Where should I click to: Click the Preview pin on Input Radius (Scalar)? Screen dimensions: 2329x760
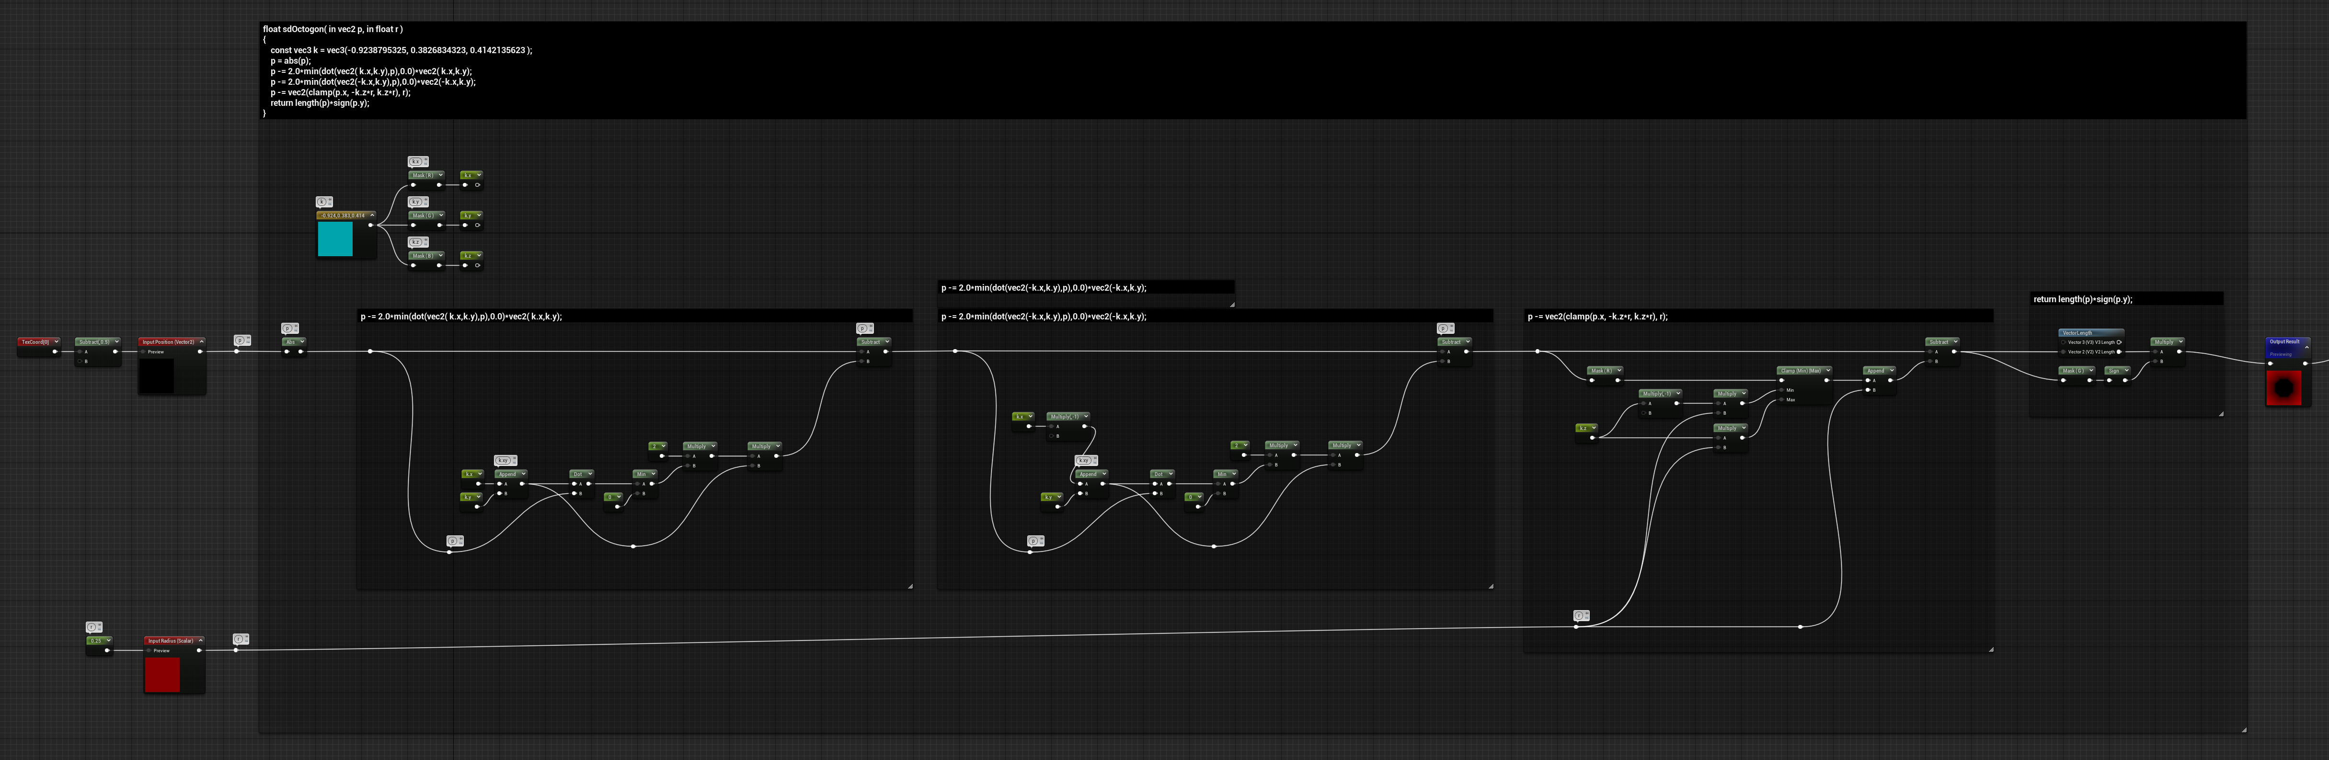(x=148, y=650)
